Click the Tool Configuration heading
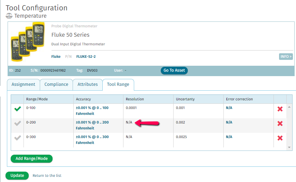The height and width of the screenshot is (182, 296). (x=37, y=8)
